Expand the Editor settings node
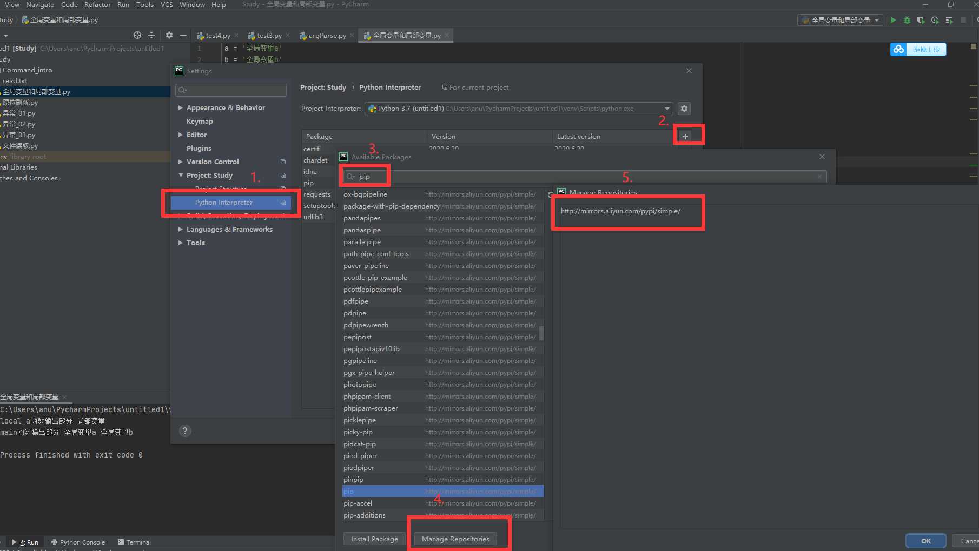979x551 pixels. 181,135
